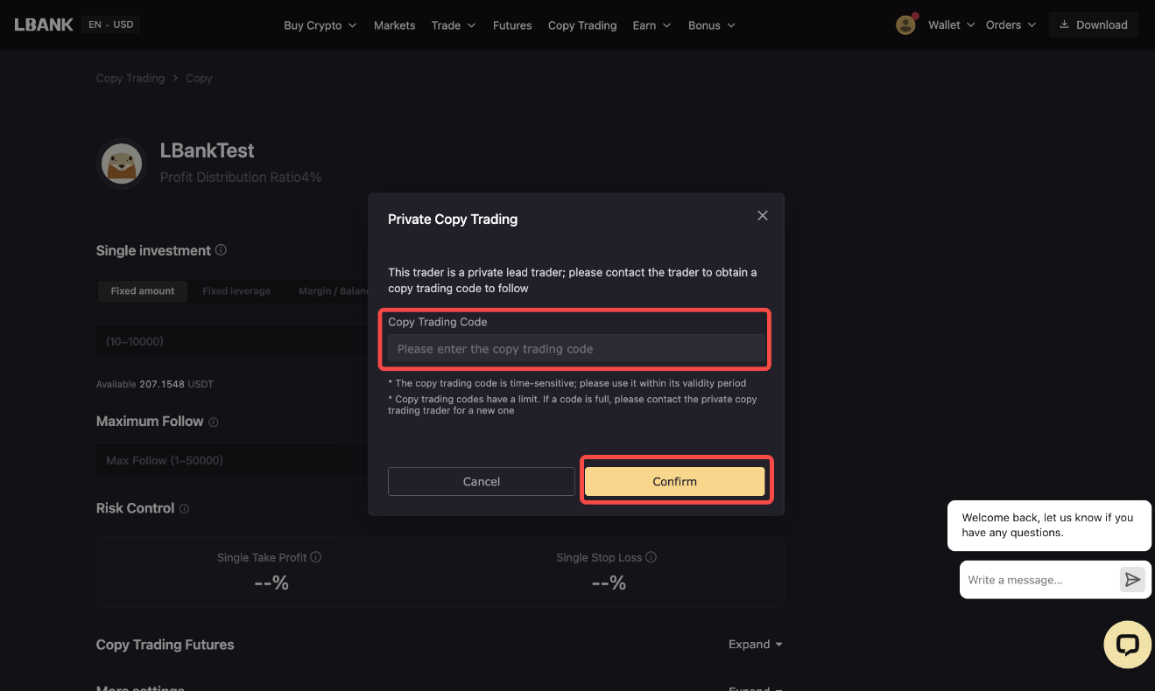Viewport: 1155px width, 691px height.
Task: Switch to Fixed leverage mode
Action: tap(236, 291)
